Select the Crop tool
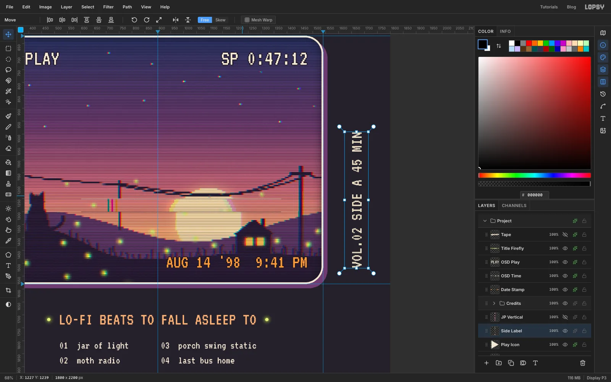This screenshot has width=611, height=382. [8, 290]
